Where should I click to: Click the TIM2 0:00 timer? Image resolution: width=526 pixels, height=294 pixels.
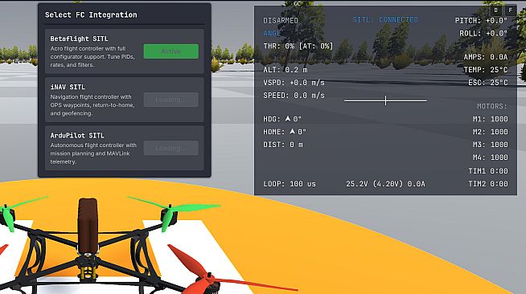click(488, 184)
